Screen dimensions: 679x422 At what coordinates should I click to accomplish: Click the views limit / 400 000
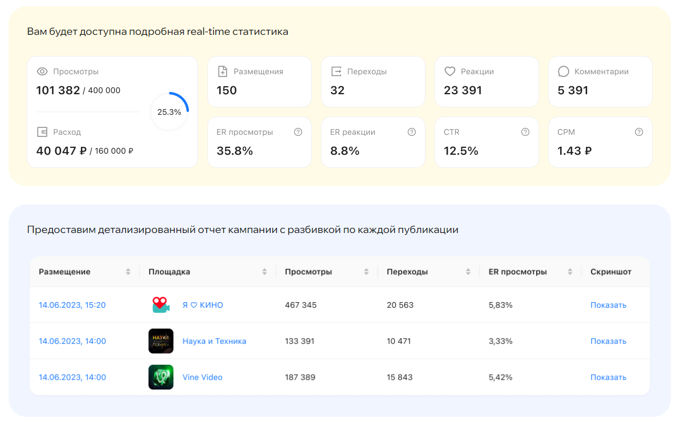tap(102, 90)
